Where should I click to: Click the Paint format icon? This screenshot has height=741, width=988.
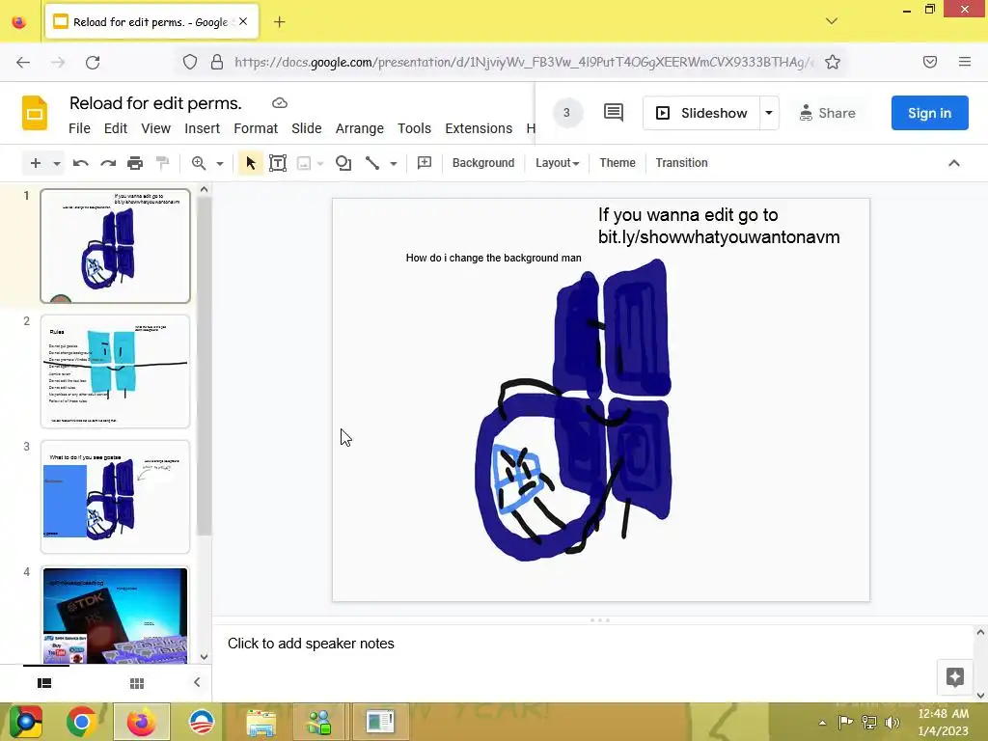162,163
